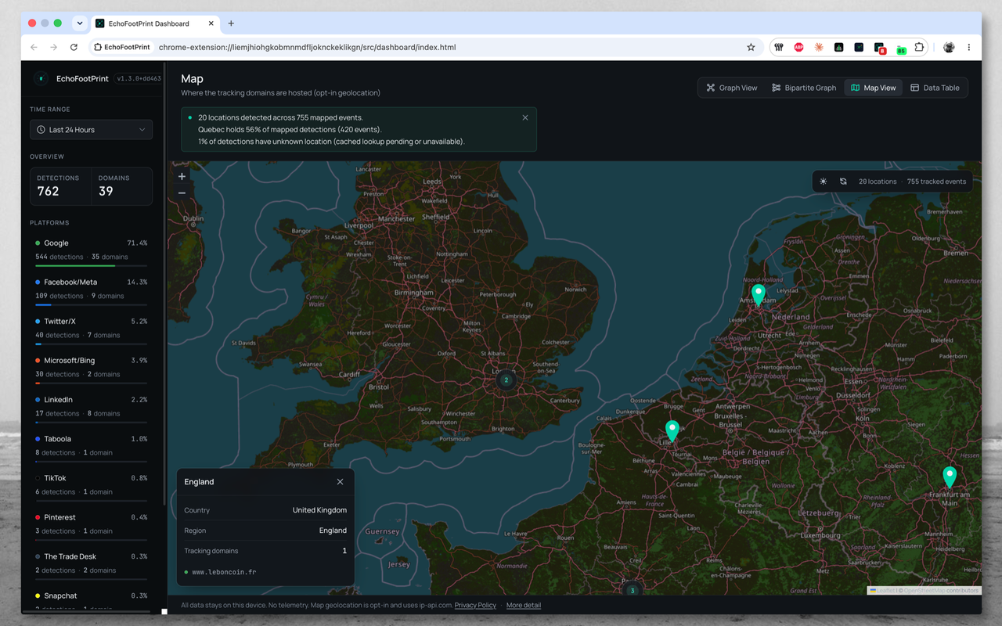
Task: Click the Detections 762 overview card
Action: (60, 186)
